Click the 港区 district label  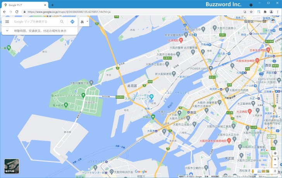tap(193, 112)
